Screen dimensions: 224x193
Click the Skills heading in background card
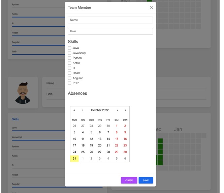[15, 119]
